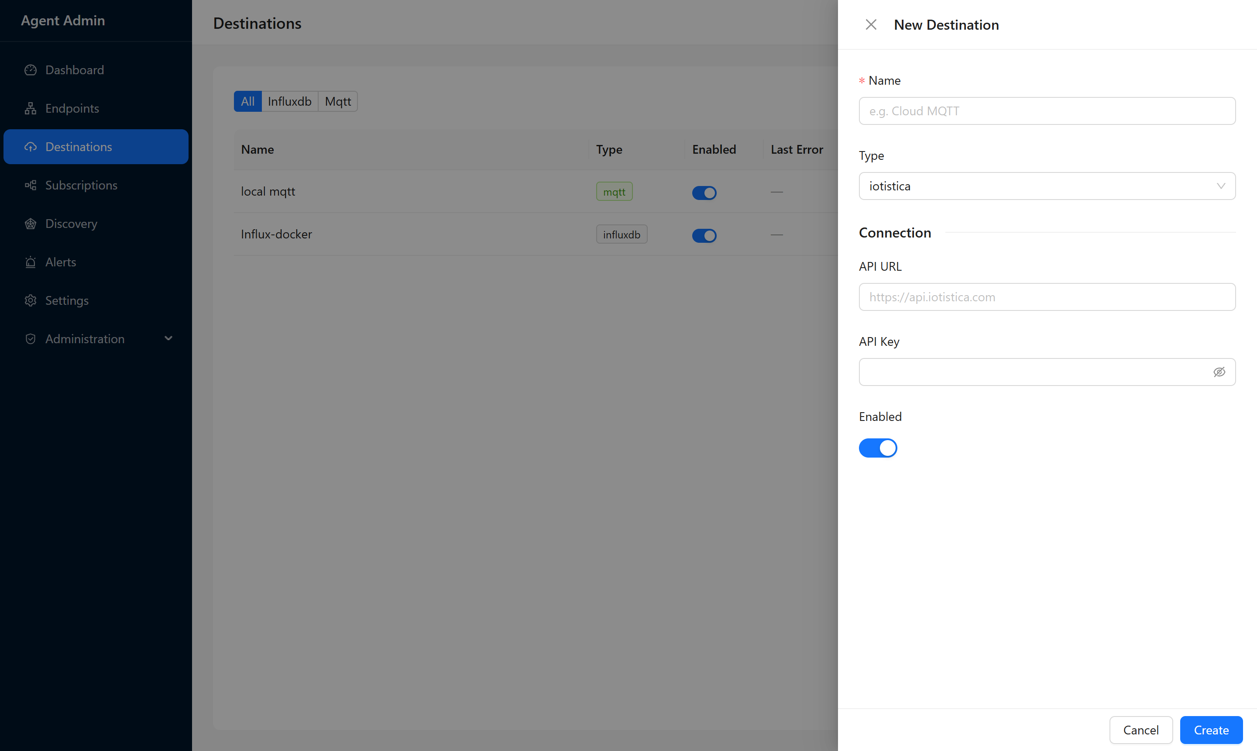Viewport: 1257px width, 751px height.
Task: Open Settings from the sidebar
Action: click(96, 300)
